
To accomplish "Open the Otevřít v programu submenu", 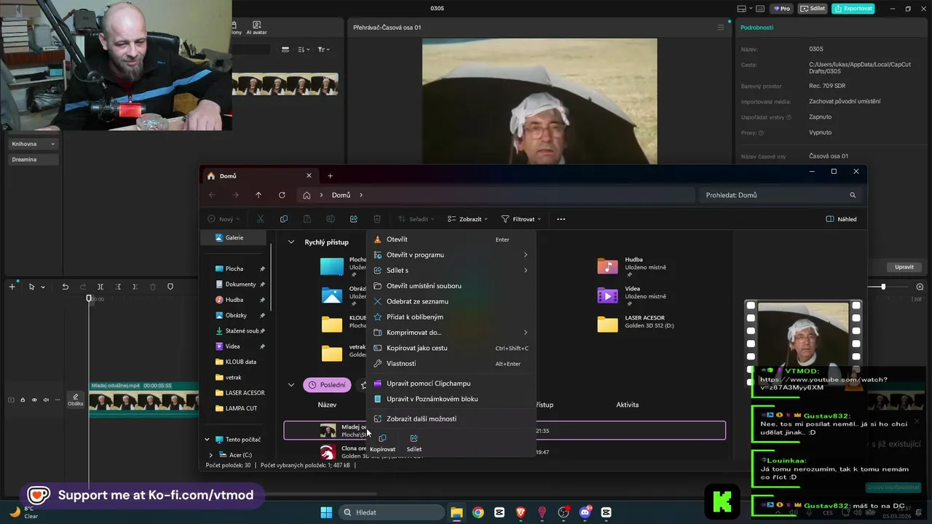I will coord(451,255).
